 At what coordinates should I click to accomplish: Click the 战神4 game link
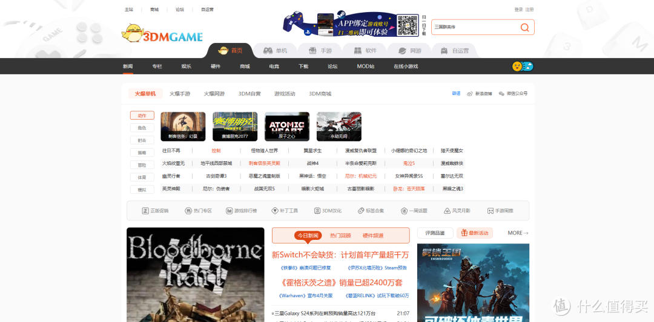(312, 163)
